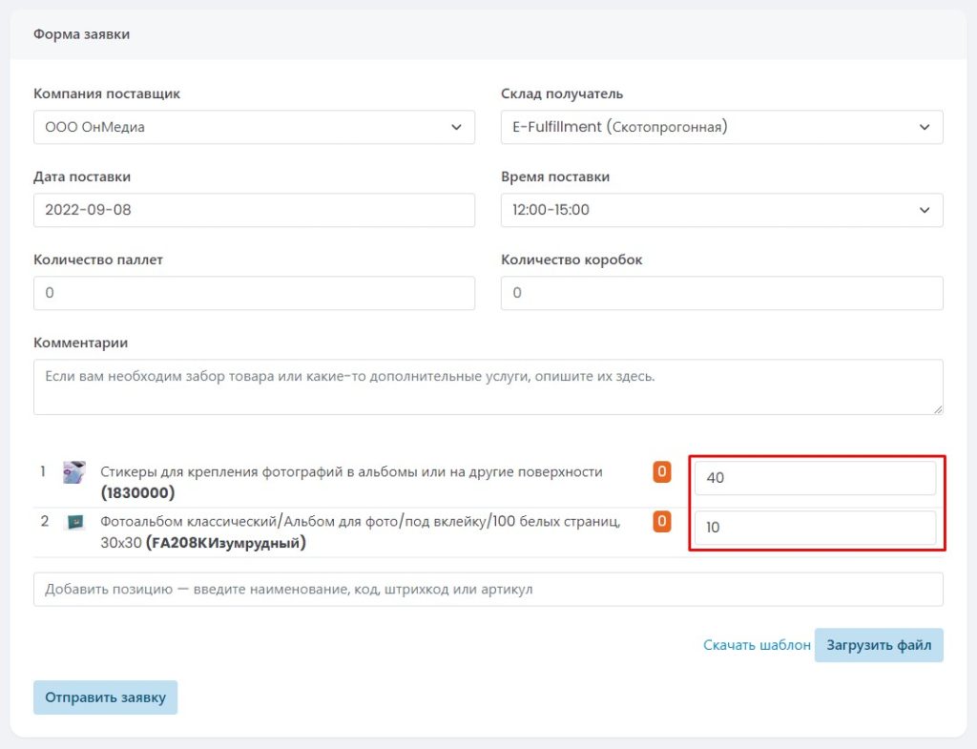This screenshot has height=749, width=977.
Task: Click quantity field showing 10
Action: (x=815, y=528)
